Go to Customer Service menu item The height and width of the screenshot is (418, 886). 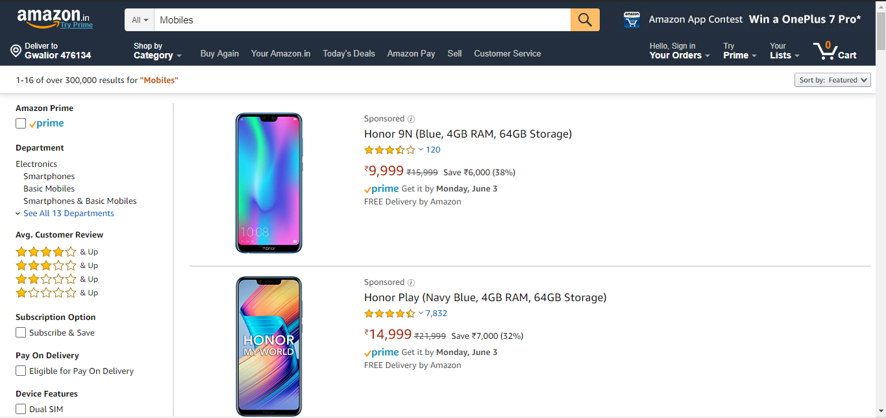(507, 53)
